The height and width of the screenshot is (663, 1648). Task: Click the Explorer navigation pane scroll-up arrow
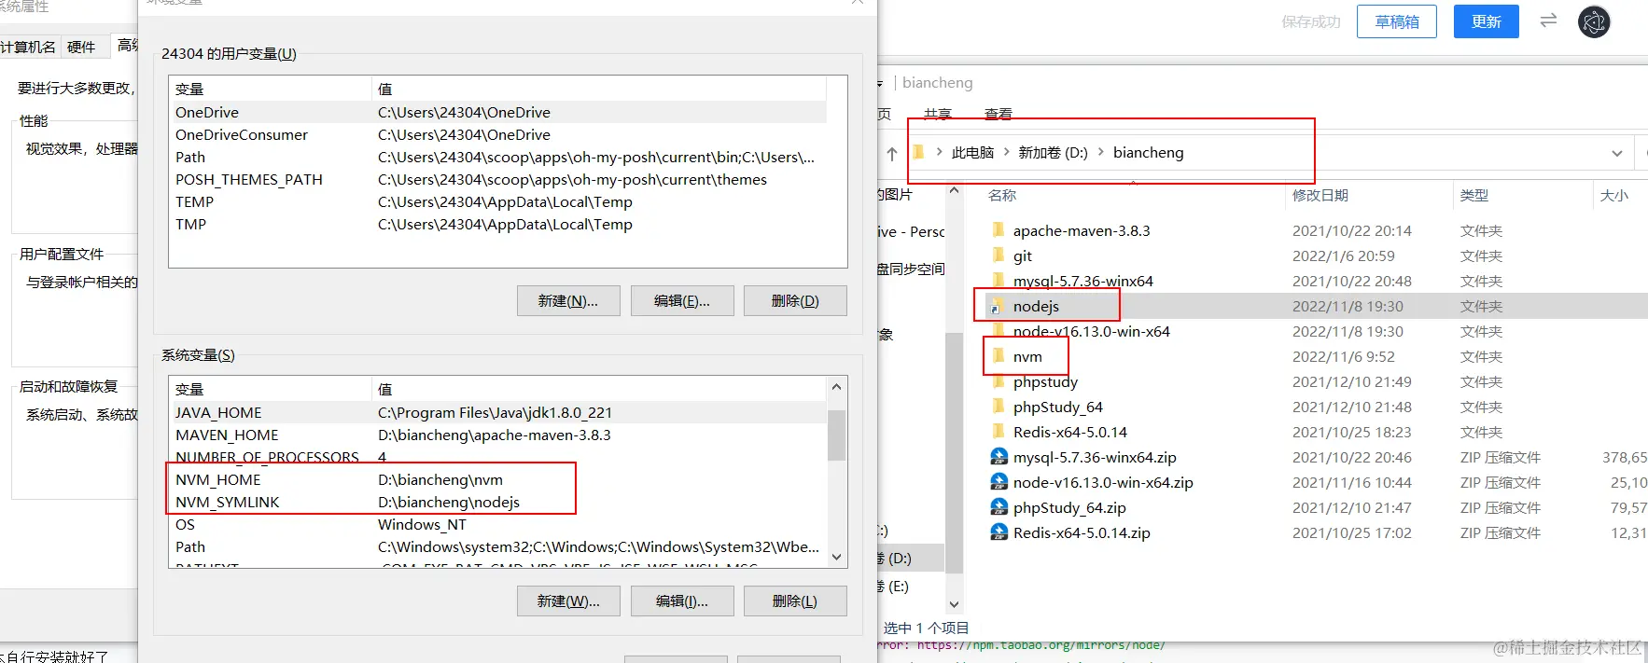(x=954, y=191)
